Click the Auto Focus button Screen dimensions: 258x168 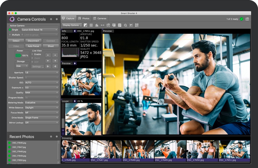(x=33, y=46)
